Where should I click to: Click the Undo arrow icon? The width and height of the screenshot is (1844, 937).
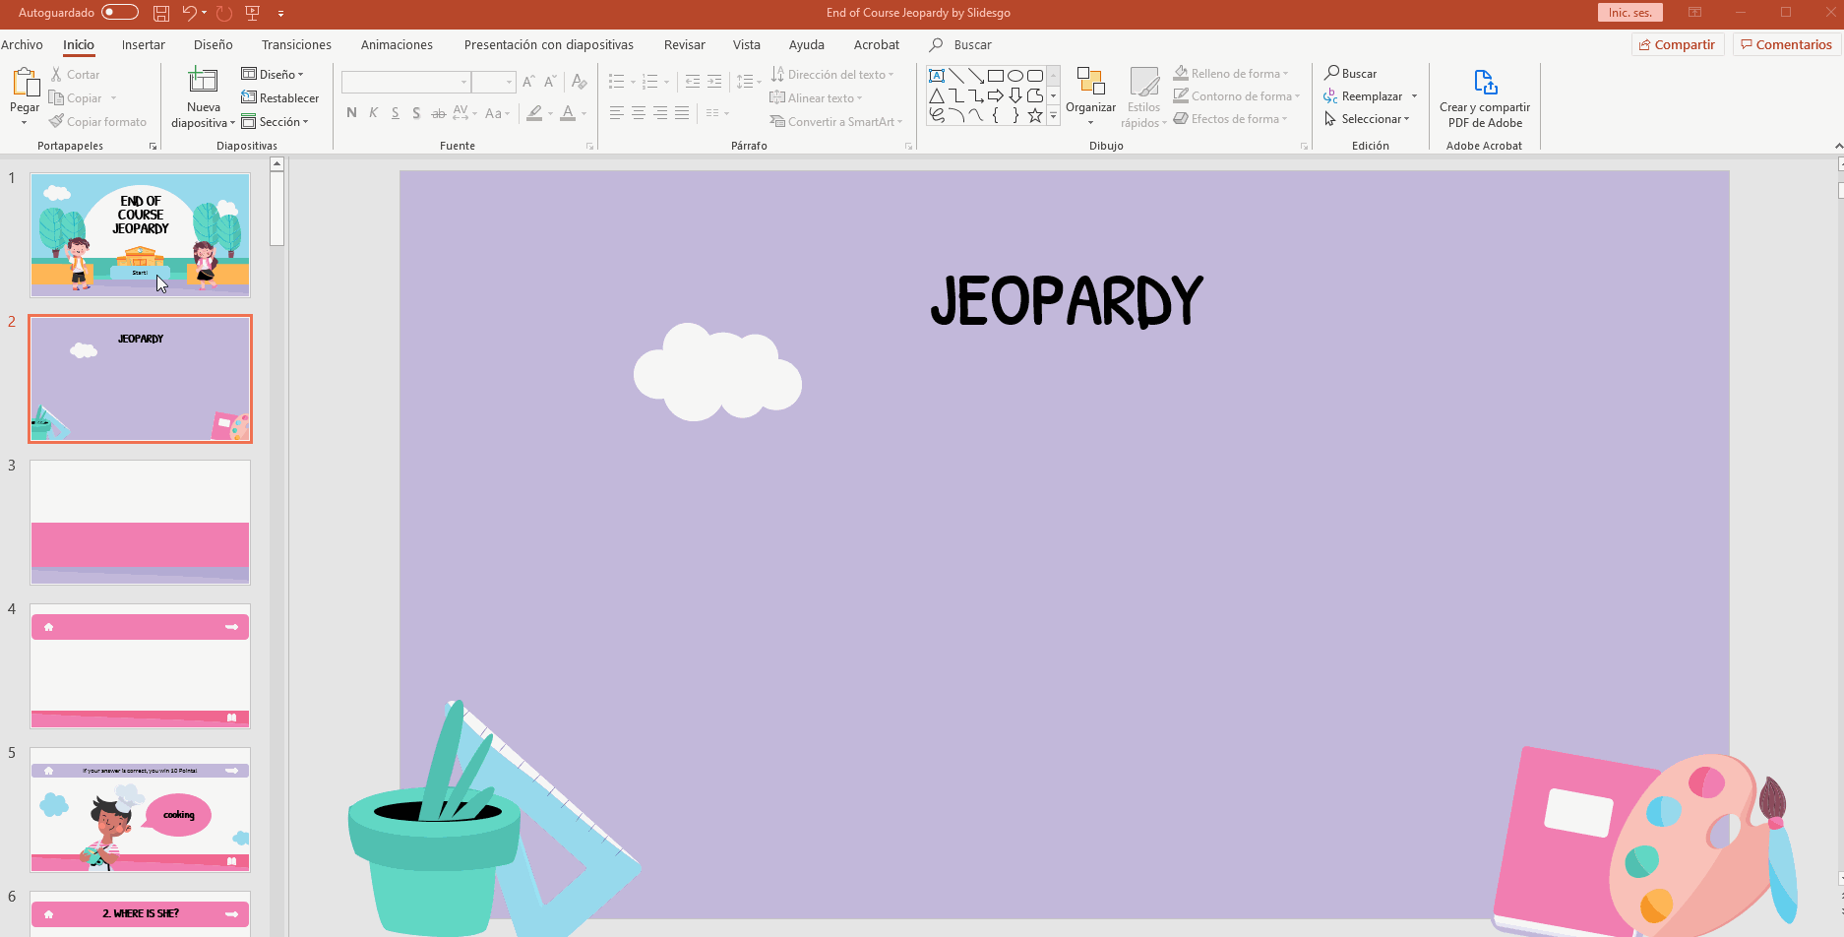coord(189,13)
